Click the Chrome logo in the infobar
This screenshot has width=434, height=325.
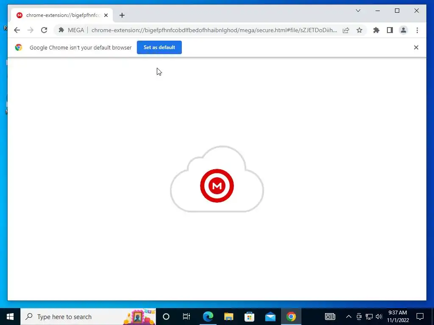tap(19, 47)
